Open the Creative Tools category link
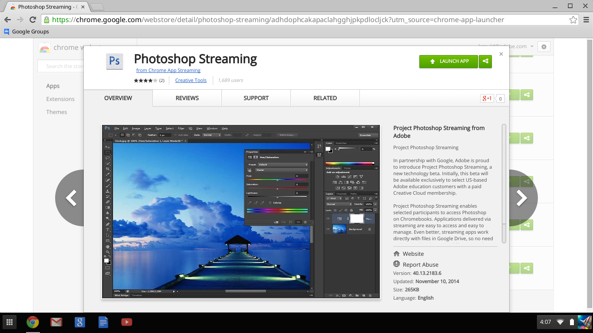593x333 pixels. tap(191, 80)
